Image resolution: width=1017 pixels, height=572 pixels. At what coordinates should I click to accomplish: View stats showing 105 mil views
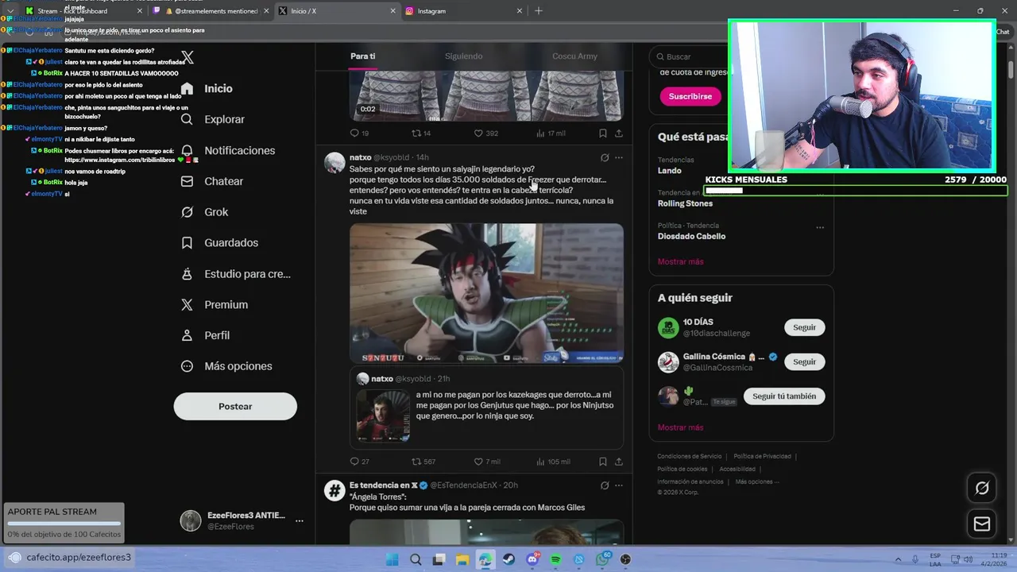click(553, 462)
